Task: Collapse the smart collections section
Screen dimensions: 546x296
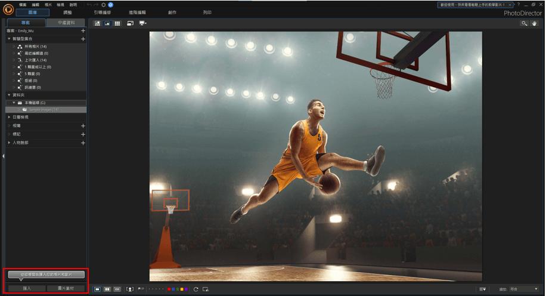Action: click(9, 39)
